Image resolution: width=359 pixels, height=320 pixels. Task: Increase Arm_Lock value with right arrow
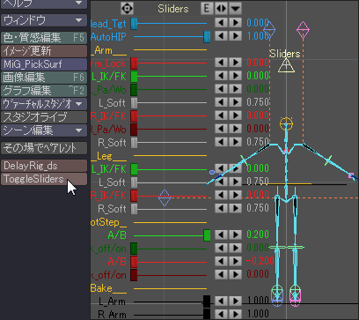(x=235, y=63)
